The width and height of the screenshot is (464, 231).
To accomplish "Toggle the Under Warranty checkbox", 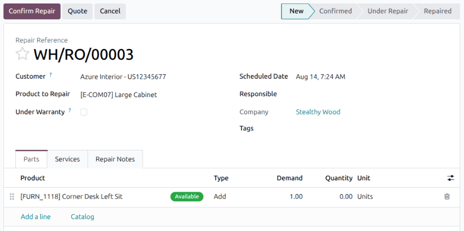I will (84, 112).
